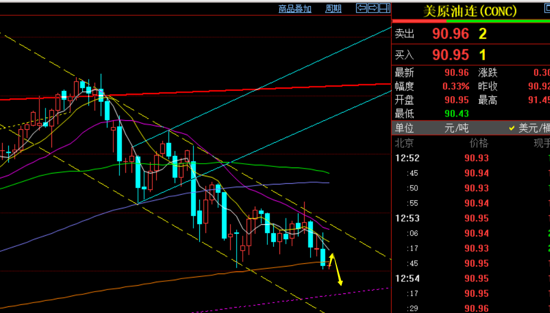Viewport: 550px width, 313px height.
Task: Click the 涨跌 label
Action: click(488, 73)
